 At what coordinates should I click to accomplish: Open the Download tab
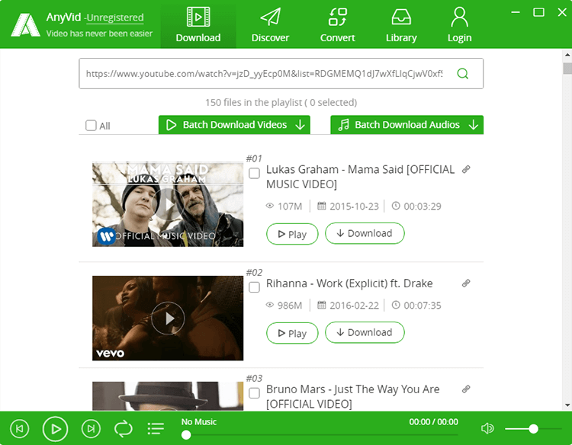point(198,24)
